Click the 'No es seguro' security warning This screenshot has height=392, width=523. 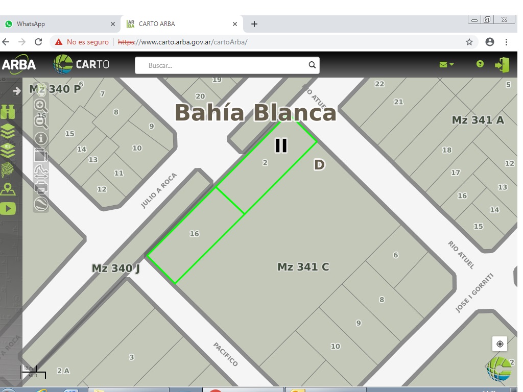[x=82, y=42]
